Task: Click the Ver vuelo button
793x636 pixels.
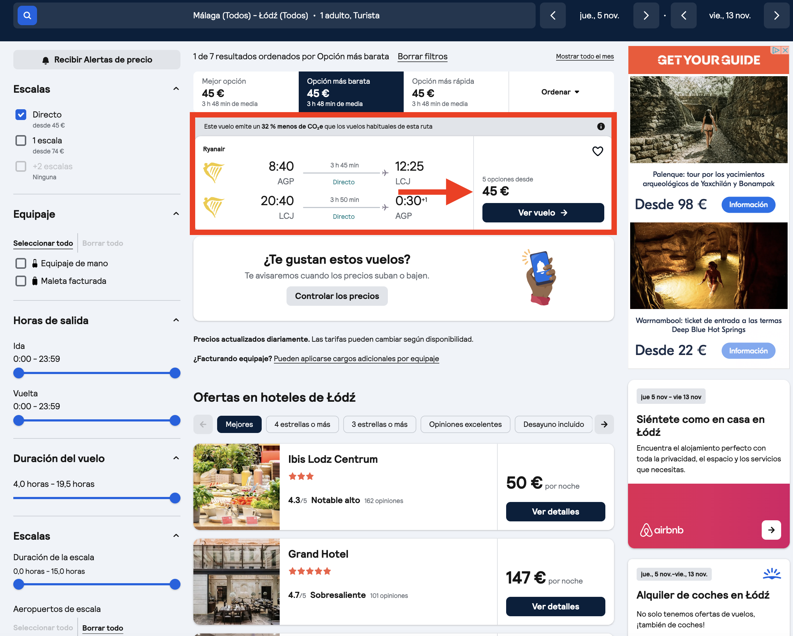Action: click(543, 212)
